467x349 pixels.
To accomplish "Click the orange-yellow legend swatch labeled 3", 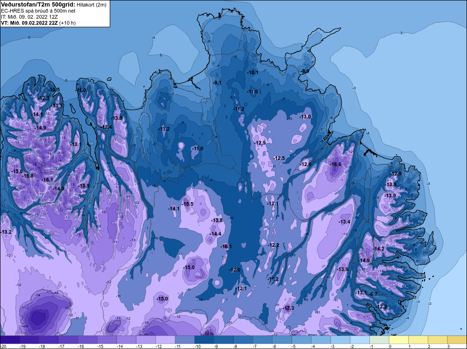I will pyautogui.click(x=457, y=340).
